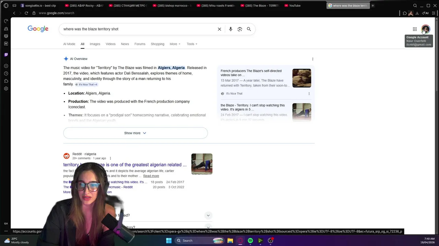The width and height of the screenshot is (439, 246).
Task: Clear the search query with the X icon
Action: pyautogui.click(x=219, y=29)
